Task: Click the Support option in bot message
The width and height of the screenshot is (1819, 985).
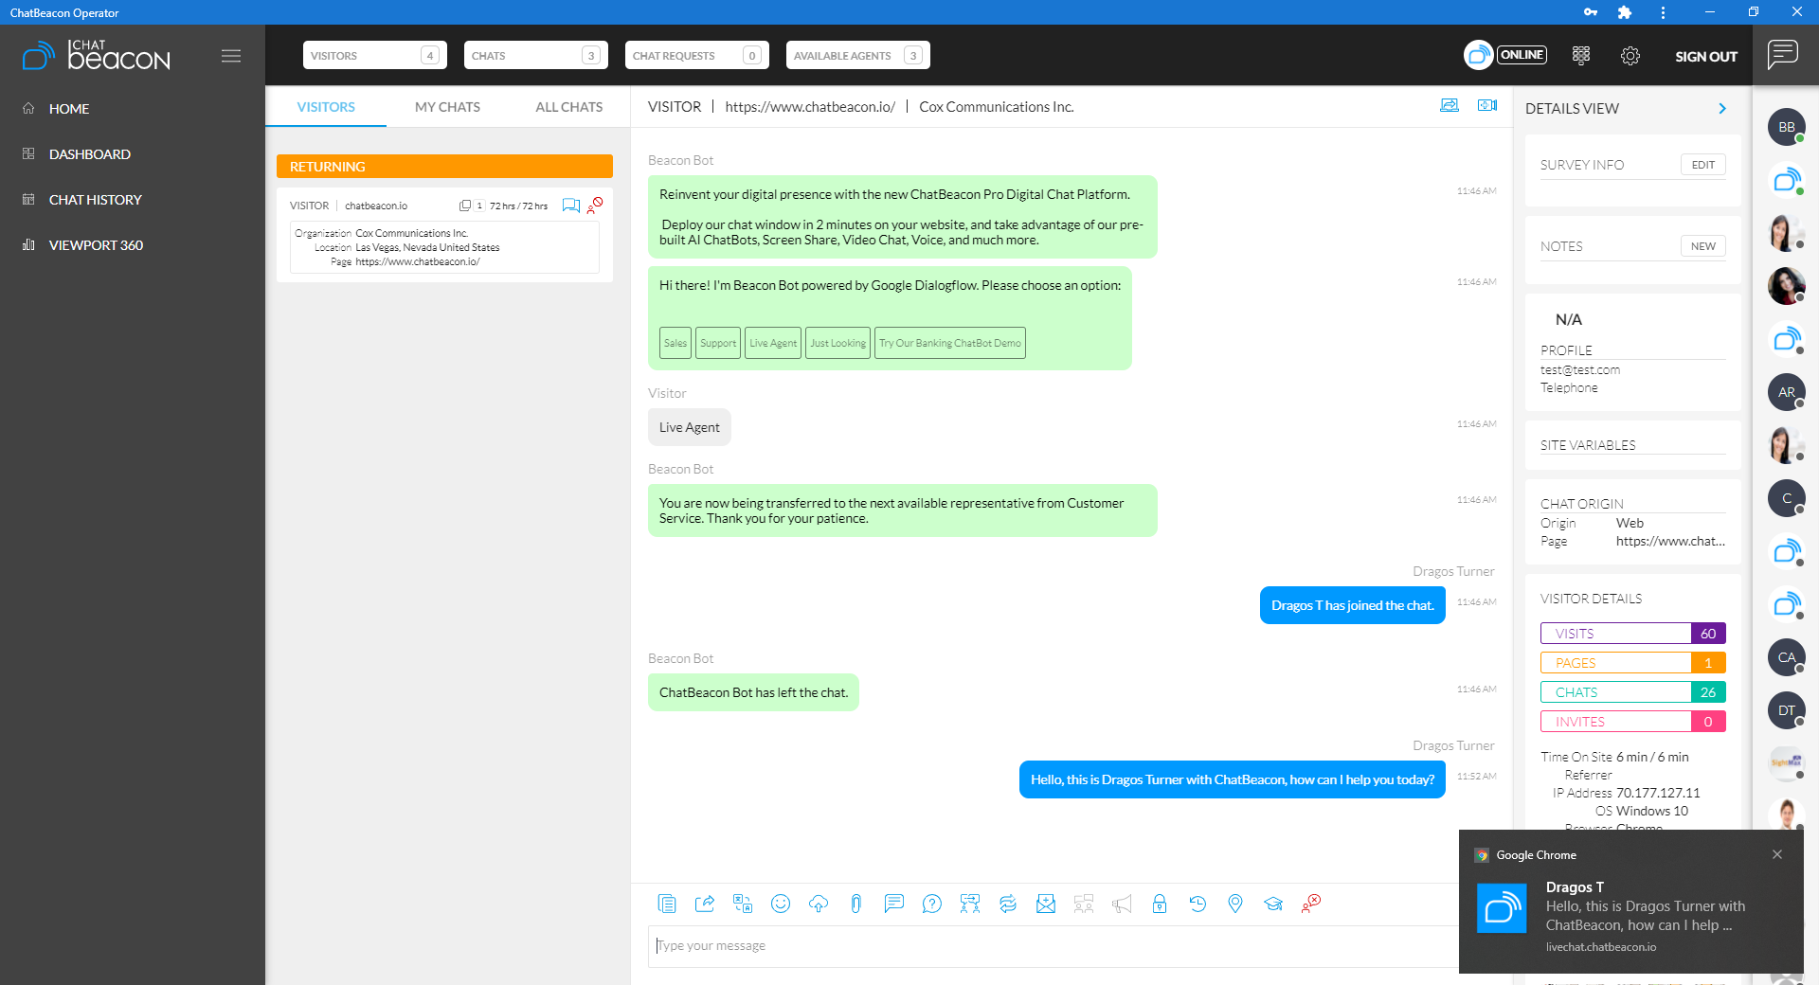Action: point(718,343)
